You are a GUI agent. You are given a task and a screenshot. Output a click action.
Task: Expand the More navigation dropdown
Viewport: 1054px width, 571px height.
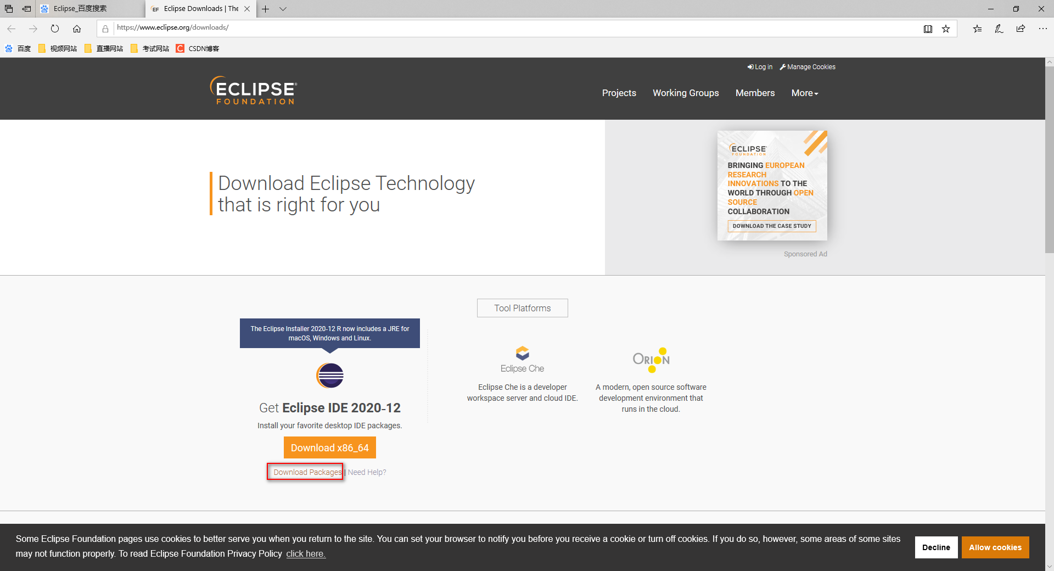[x=804, y=93]
